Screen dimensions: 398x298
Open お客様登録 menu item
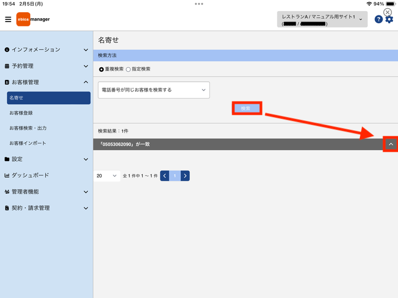[21, 113]
